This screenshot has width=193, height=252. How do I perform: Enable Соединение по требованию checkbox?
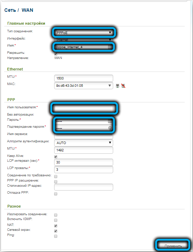coord(56,176)
